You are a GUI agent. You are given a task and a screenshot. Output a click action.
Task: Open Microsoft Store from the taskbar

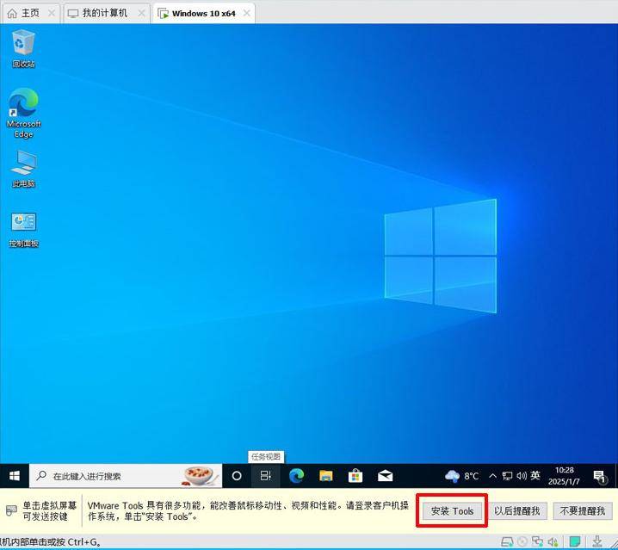pos(355,476)
